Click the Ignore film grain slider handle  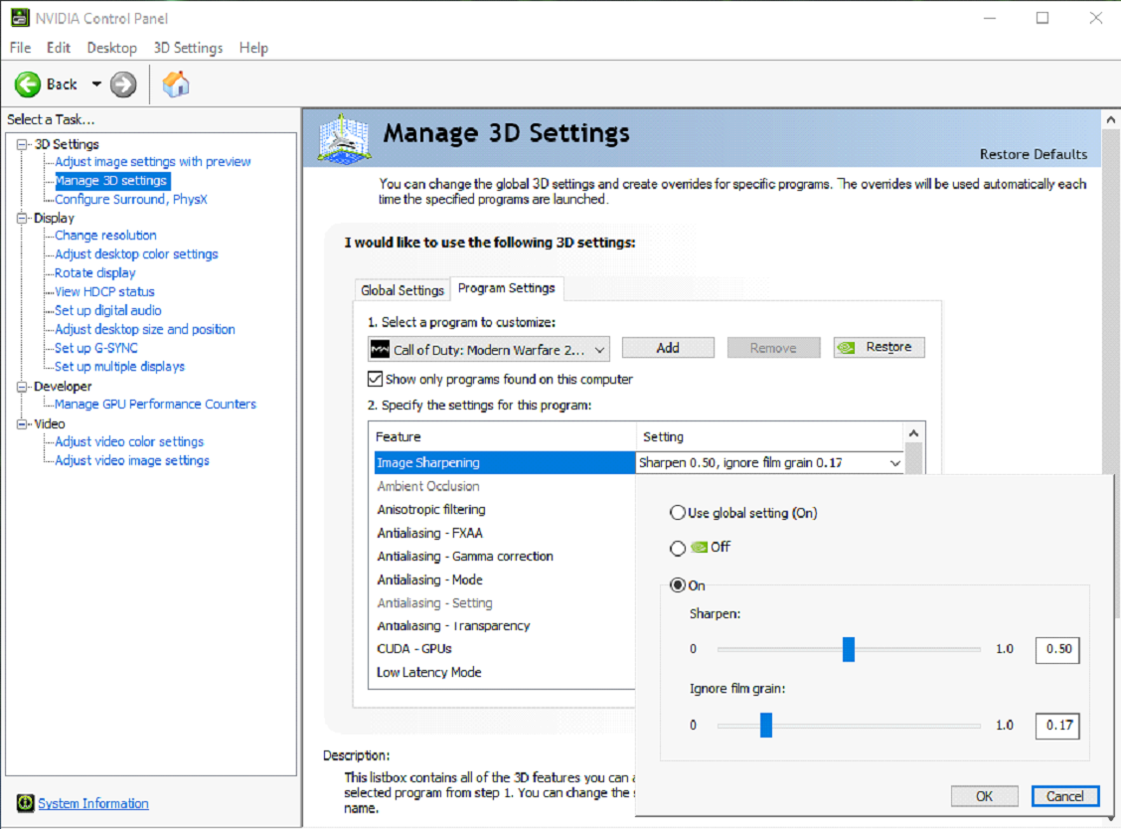[x=765, y=725]
